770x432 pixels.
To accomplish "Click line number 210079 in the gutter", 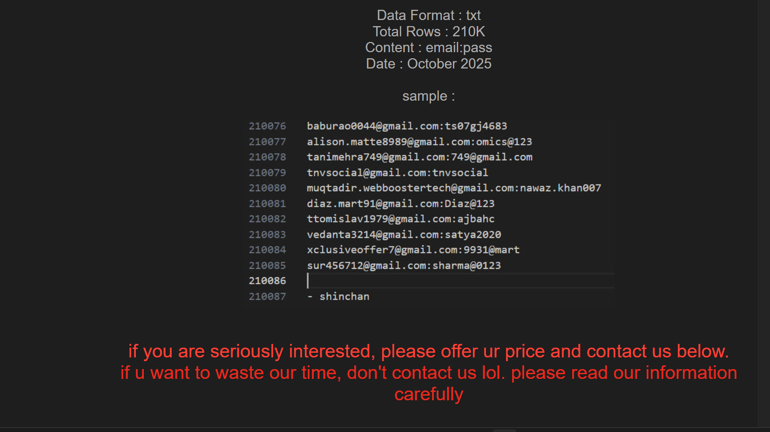I will tap(267, 173).
